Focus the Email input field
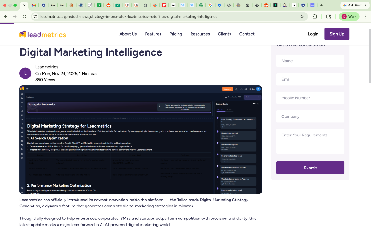 310,79
